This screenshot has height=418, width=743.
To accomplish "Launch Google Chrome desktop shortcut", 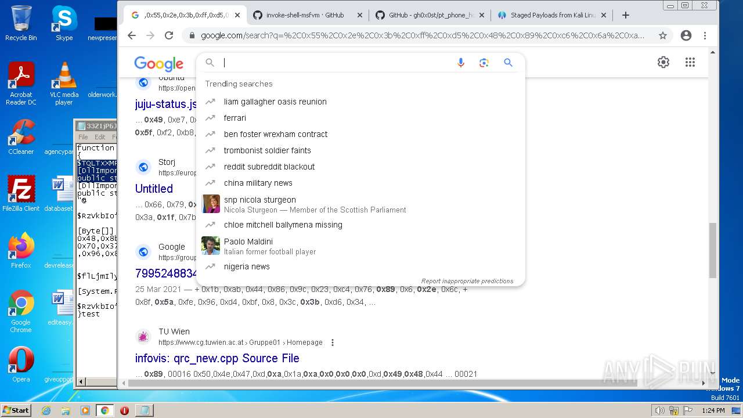I will coord(21,311).
